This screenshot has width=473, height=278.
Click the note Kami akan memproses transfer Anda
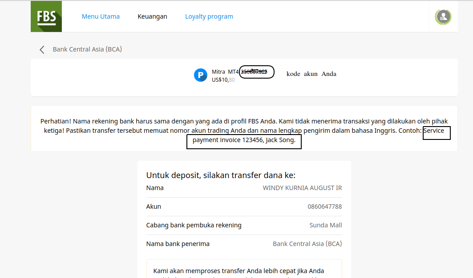[239, 271]
